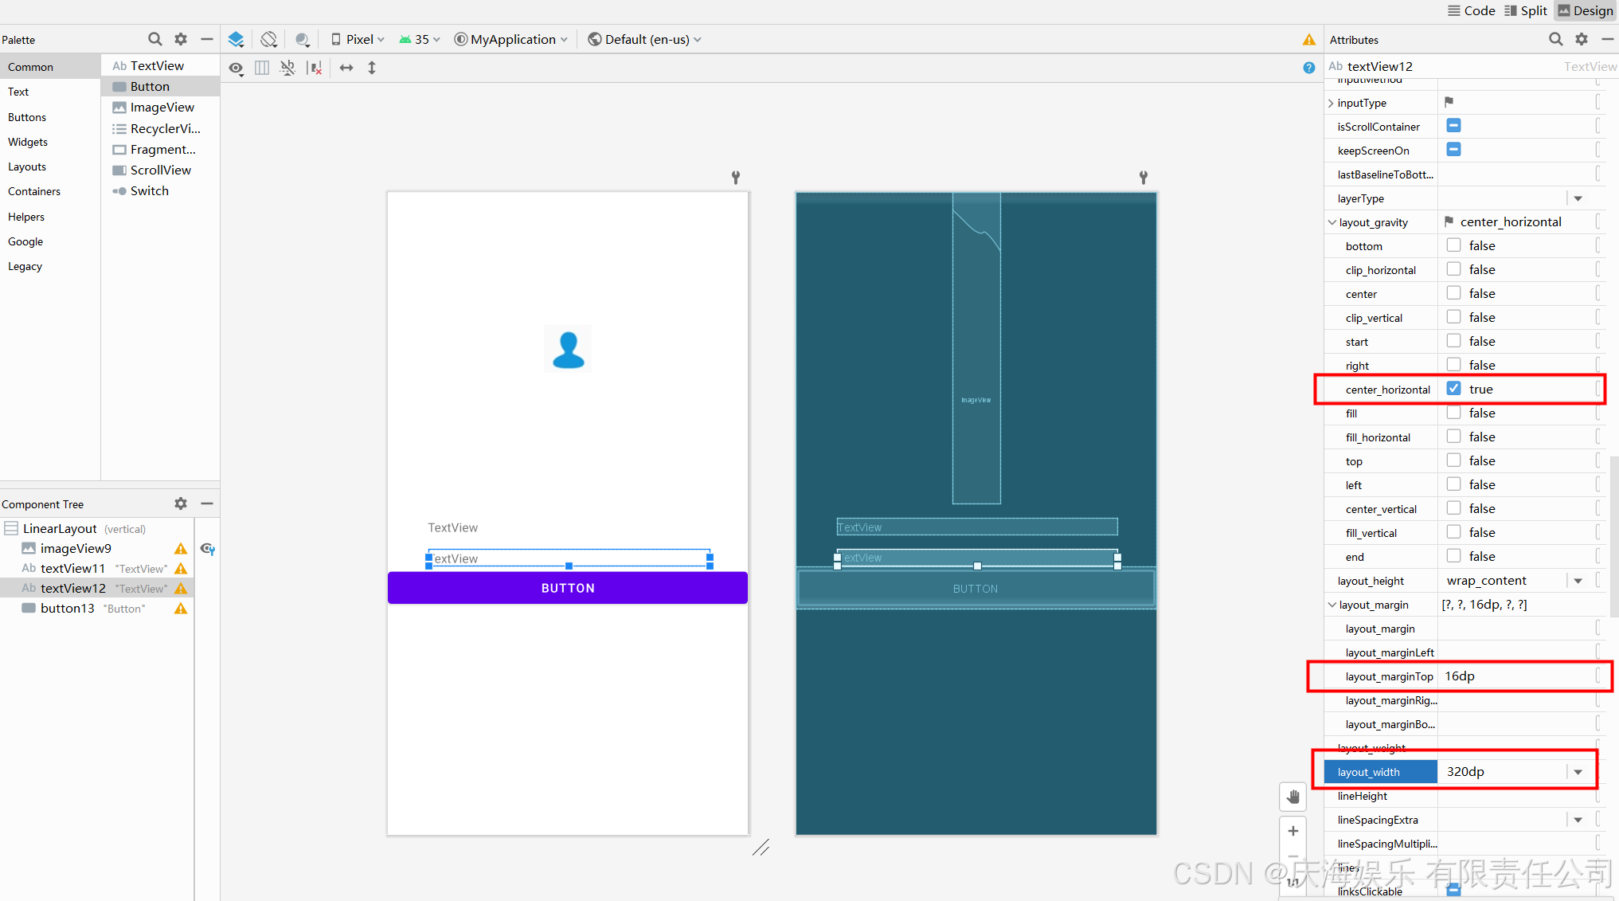Click the clear constraints icon

(315, 69)
